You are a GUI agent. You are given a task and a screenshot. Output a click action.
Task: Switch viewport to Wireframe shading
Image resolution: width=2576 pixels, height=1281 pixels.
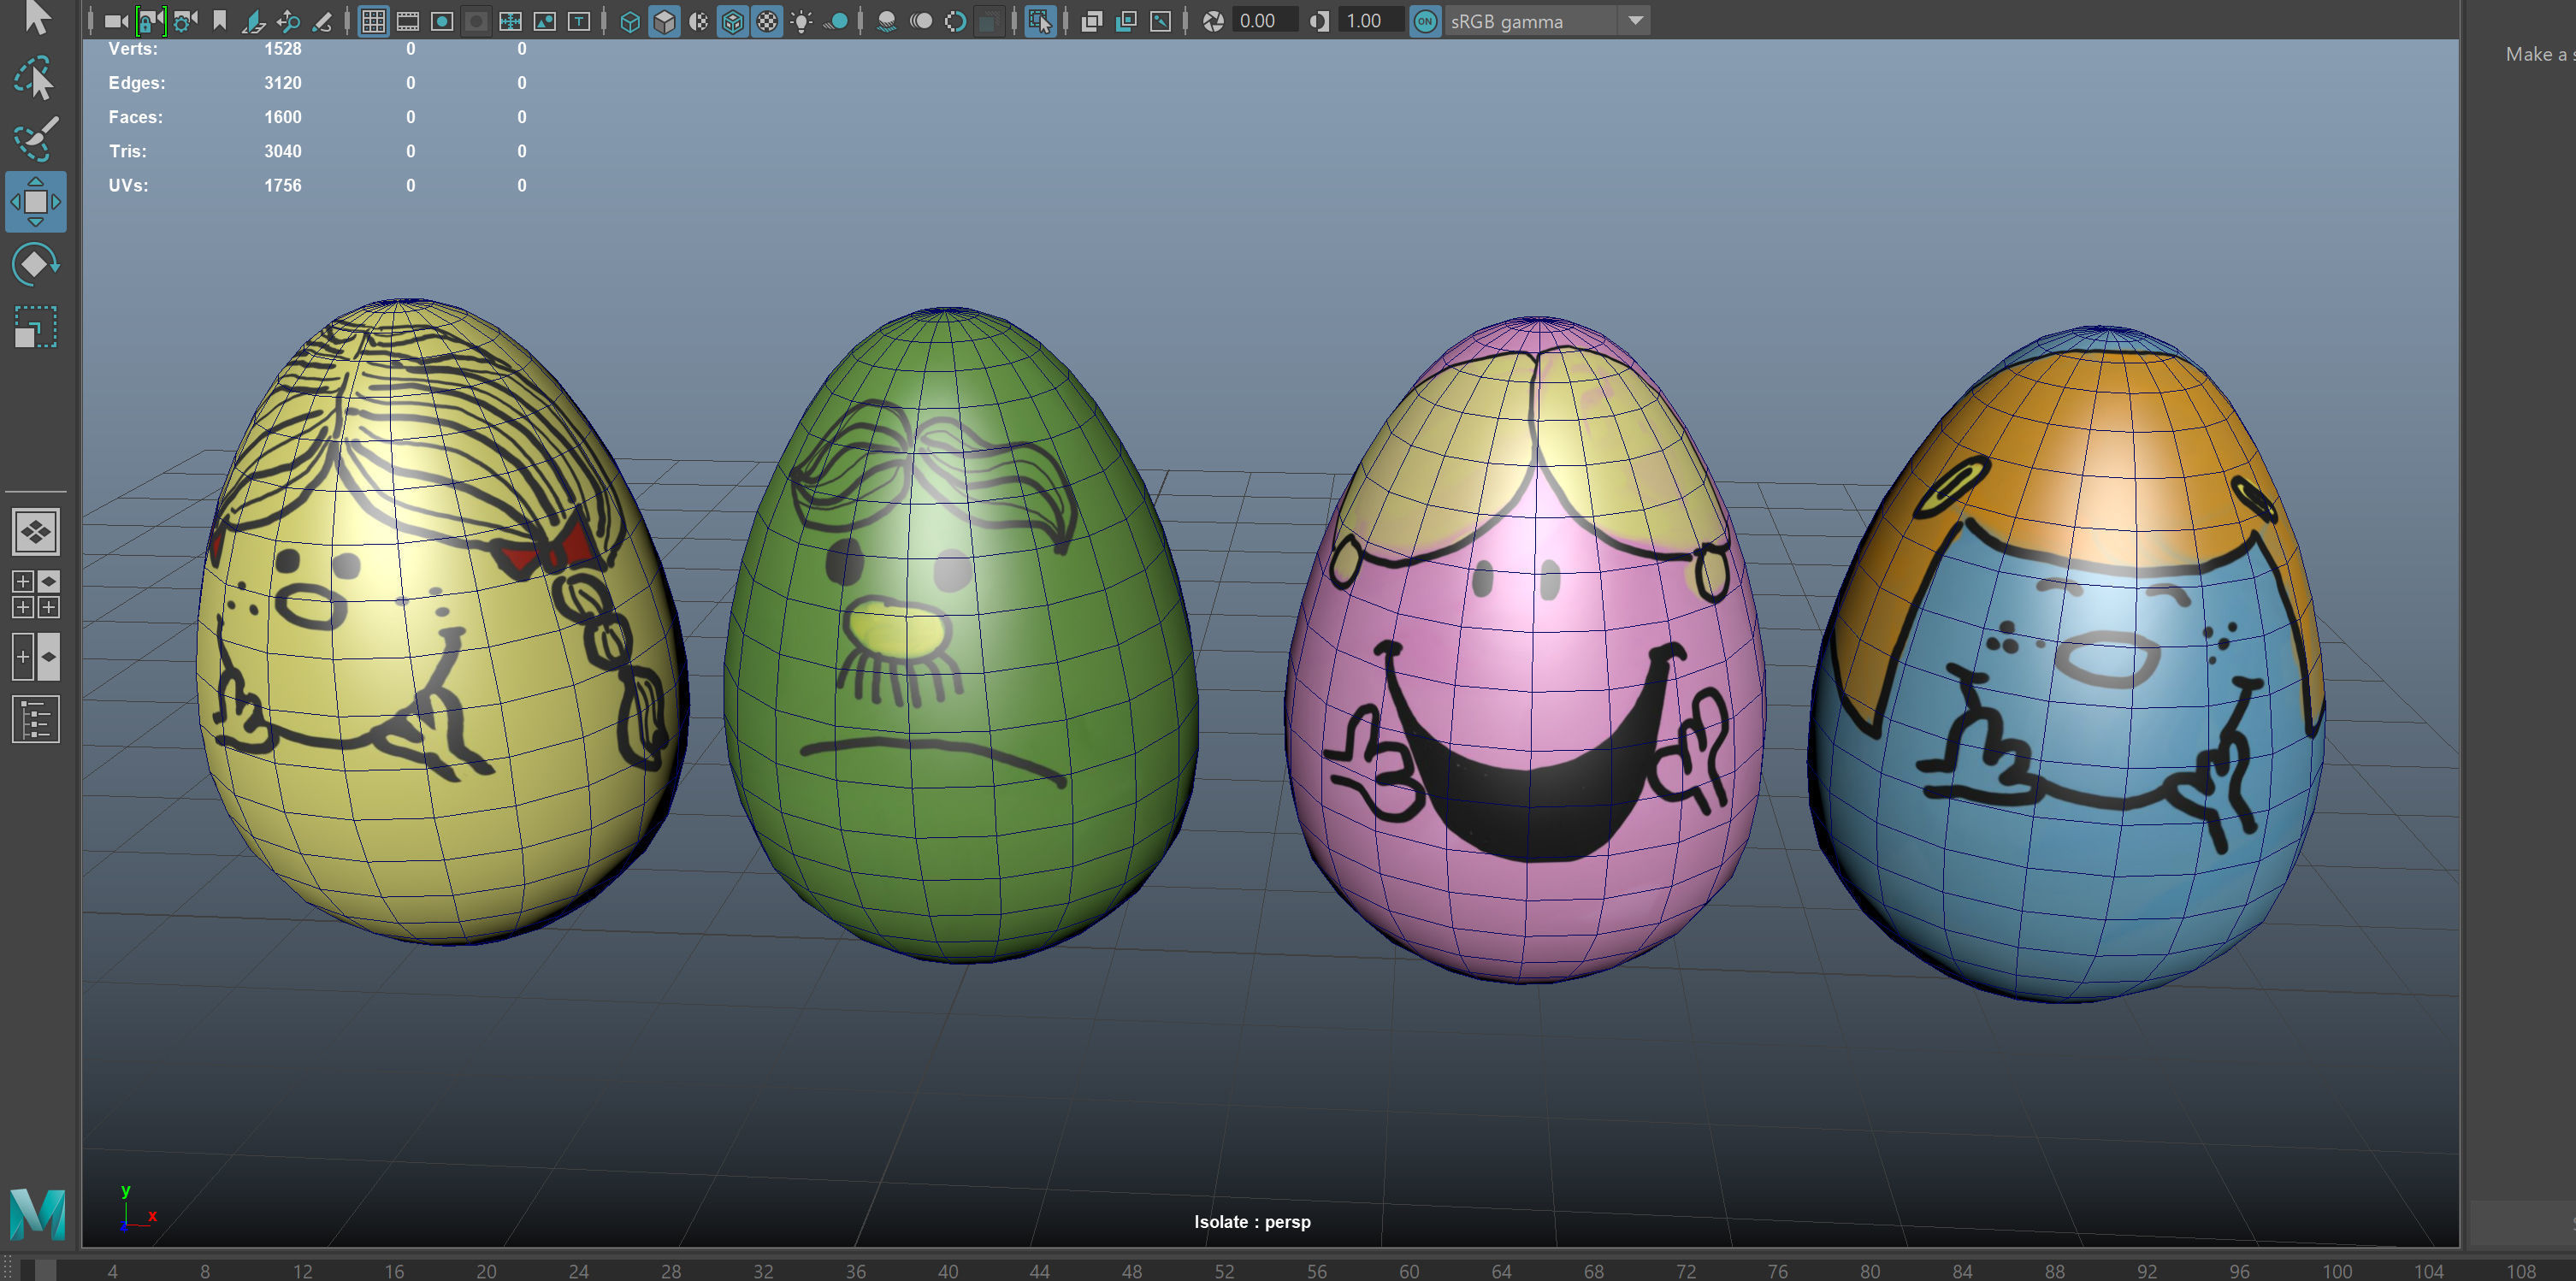[630, 21]
